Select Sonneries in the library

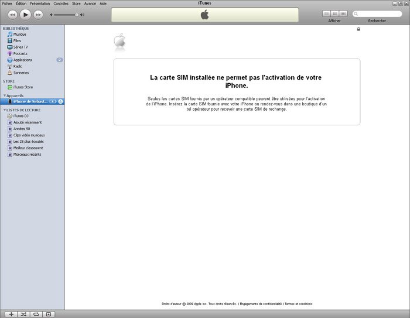click(32, 73)
